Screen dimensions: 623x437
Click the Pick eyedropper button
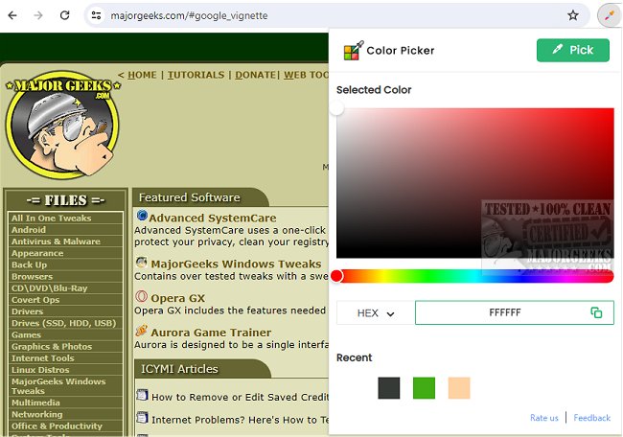(x=572, y=50)
